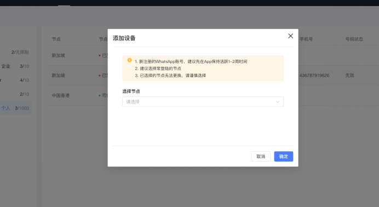This screenshot has width=379, height=207.
Task: Click the 取消 button
Action: tap(261, 156)
